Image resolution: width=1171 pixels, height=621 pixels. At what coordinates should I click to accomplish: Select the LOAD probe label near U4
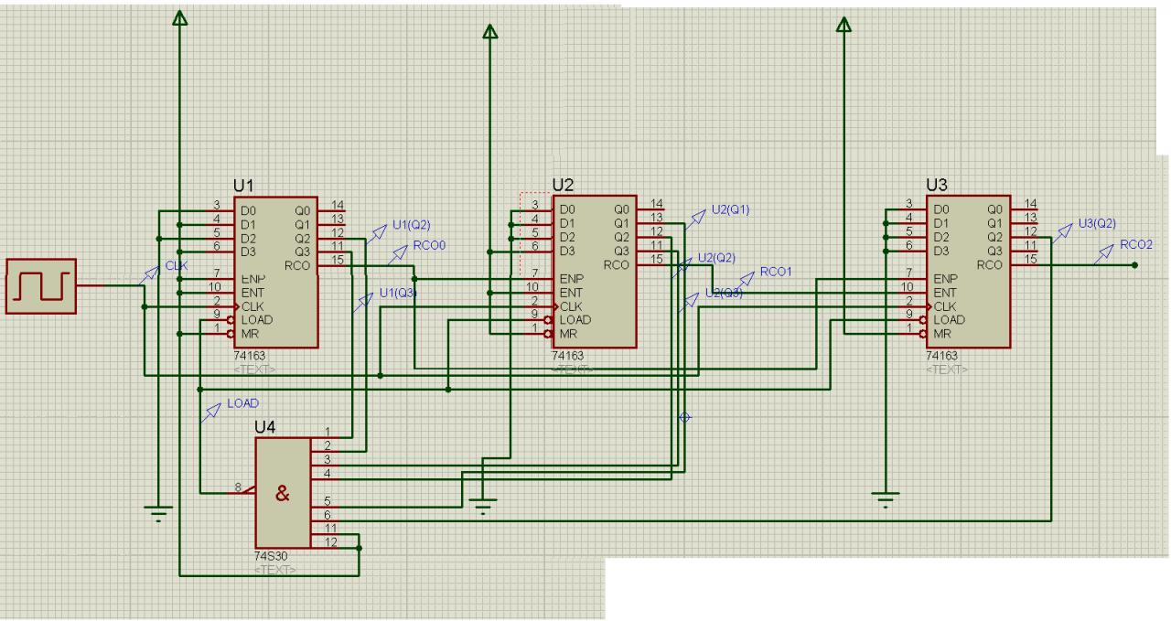click(242, 402)
